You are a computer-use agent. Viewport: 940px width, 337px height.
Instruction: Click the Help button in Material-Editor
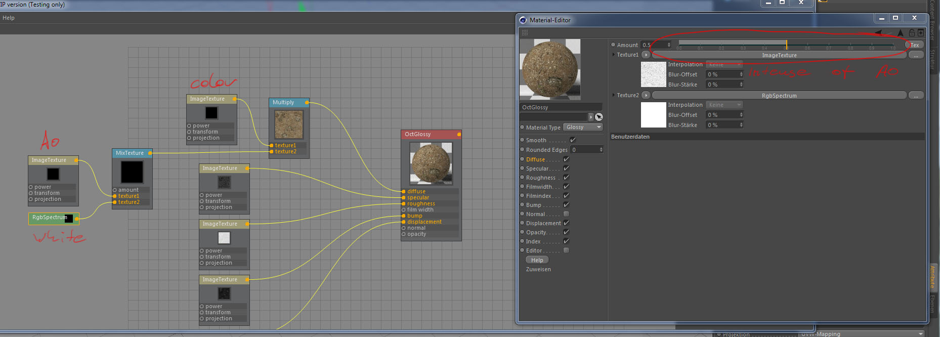pyautogui.click(x=537, y=260)
